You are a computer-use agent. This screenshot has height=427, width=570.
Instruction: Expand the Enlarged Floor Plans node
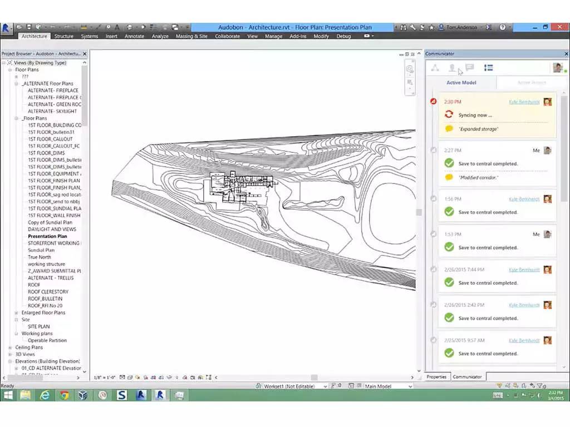pyautogui.click(x=17, y=313)
